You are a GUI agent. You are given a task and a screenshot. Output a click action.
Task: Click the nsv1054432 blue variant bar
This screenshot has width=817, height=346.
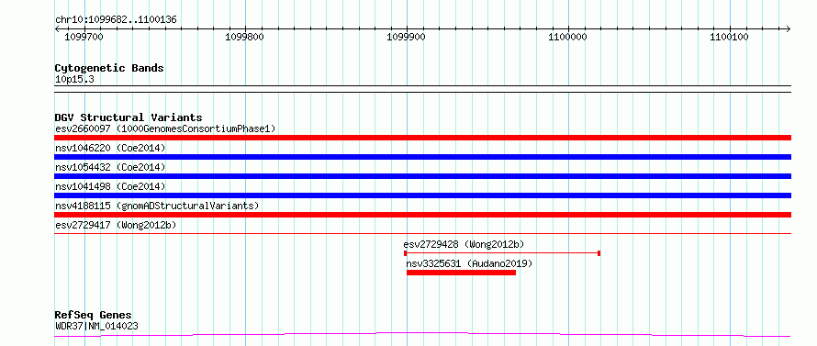point(422,176)
